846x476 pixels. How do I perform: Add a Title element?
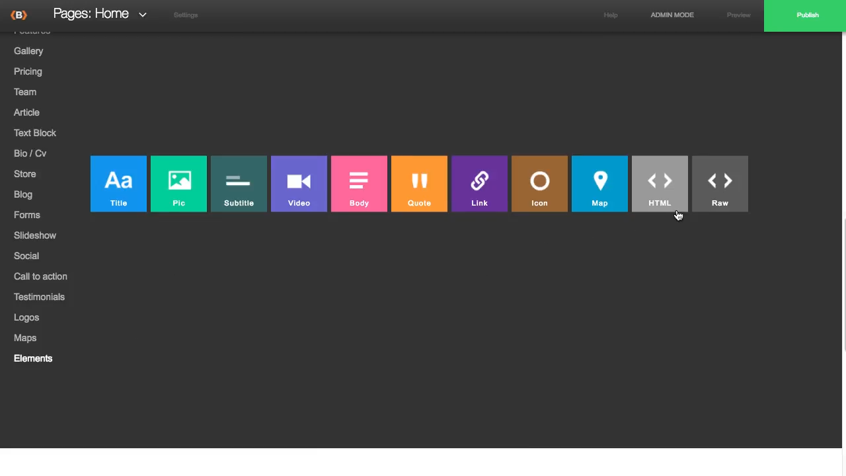tap(118, 184)
